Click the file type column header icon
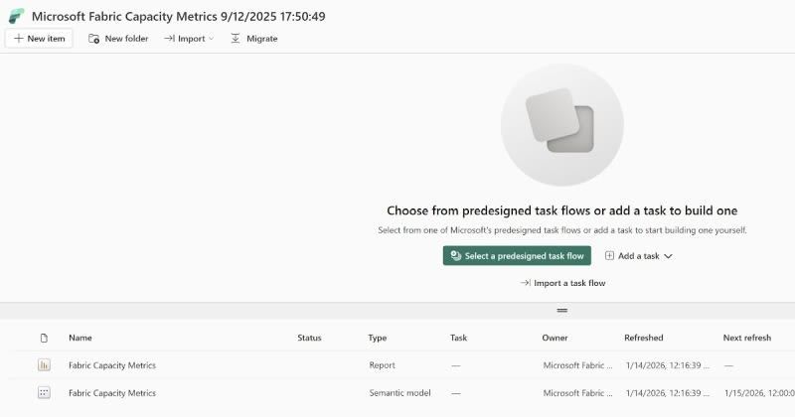The width and height of the screenshot is (795, 417). tap(44, 338)
